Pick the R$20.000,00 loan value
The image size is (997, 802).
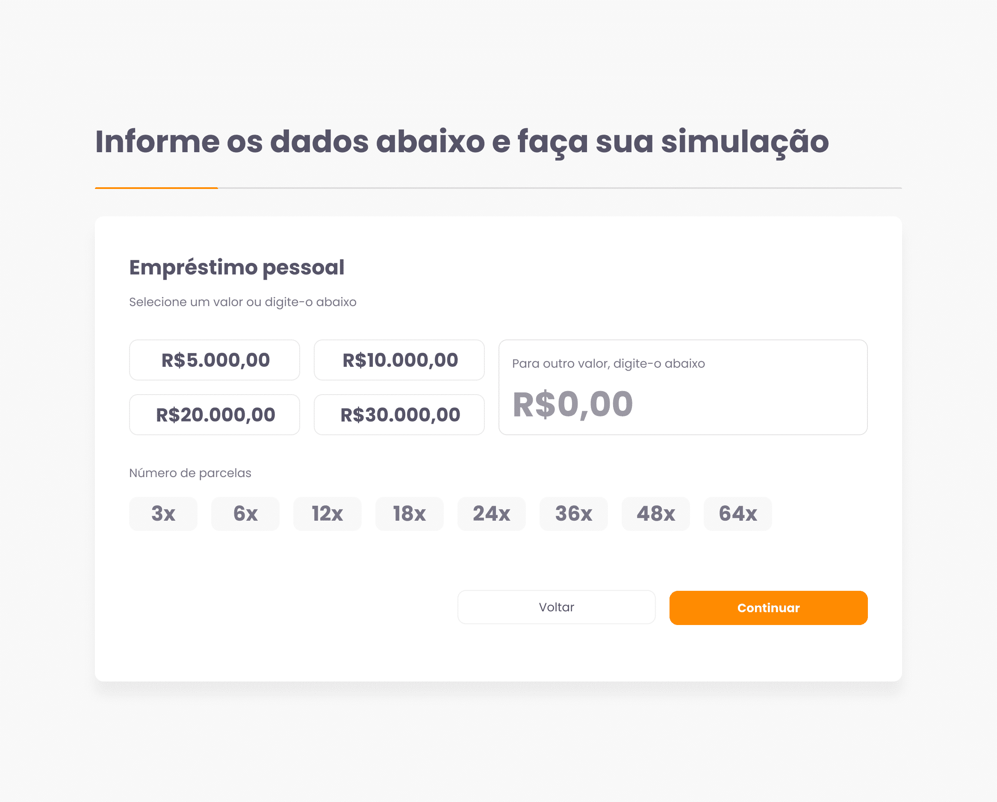pyautogui.click(x=215, y=415)
